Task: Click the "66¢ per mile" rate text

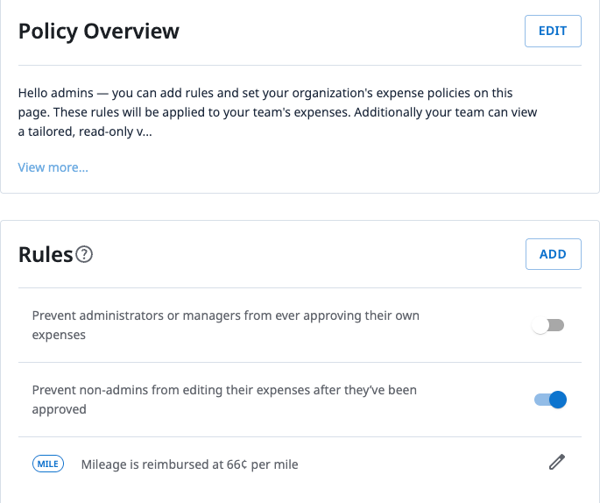Action: pos(261,464)
